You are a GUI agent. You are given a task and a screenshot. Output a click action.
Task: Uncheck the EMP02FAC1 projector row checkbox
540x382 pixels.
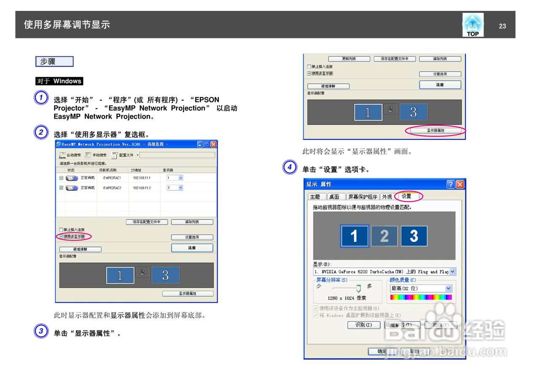coord(61,178)
